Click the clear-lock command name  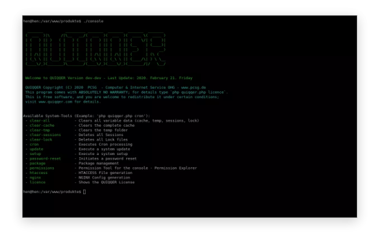pos(40,139)
